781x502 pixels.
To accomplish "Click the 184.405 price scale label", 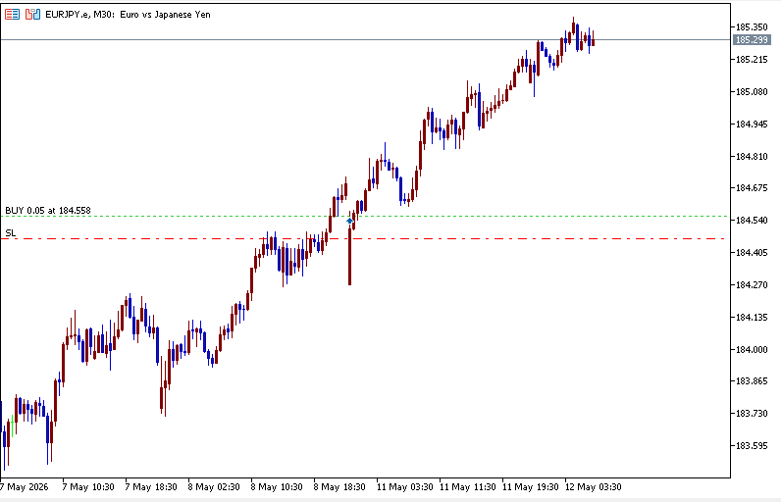I will [x=752, y=253].
